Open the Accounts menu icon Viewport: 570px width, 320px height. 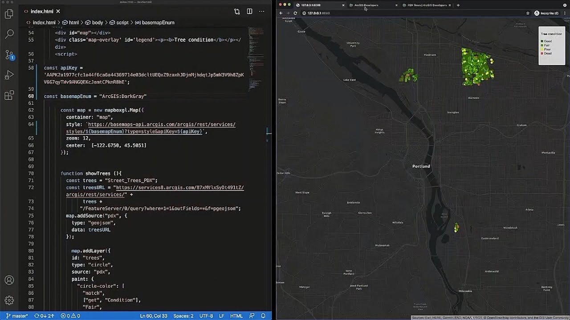(9, 280)
